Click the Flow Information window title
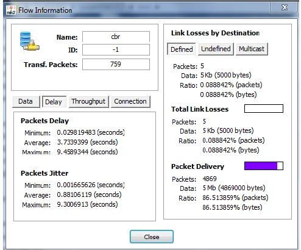This screenshot has height=250, width=301. pos(45,10)
